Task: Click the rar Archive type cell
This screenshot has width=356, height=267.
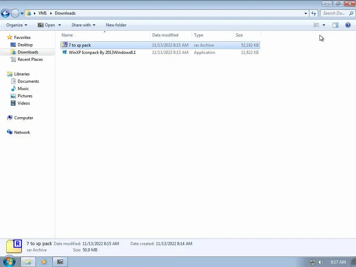Action: click(x=204, y=45)
